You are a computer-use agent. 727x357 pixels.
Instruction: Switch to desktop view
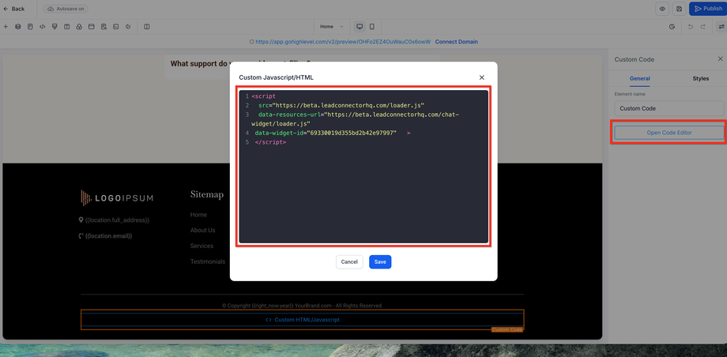click(360, 27)
